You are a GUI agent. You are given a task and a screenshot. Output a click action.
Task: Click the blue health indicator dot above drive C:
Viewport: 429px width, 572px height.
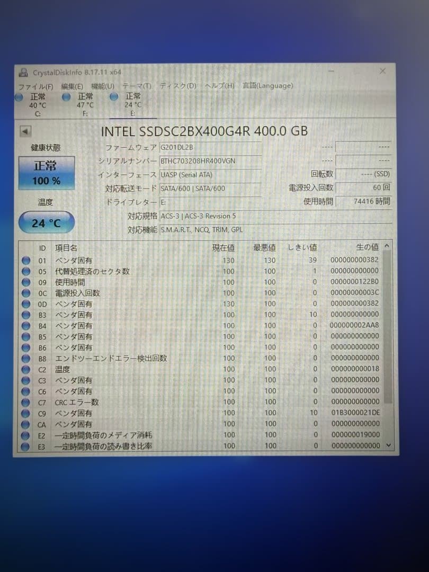click(x=19, y=97)
